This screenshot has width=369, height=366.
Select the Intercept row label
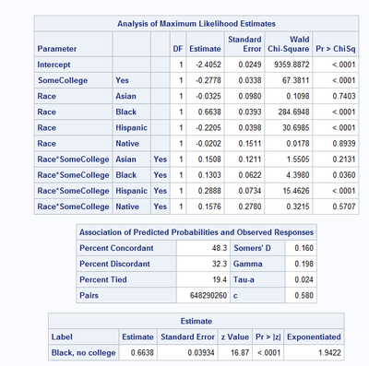pos(54,65)
